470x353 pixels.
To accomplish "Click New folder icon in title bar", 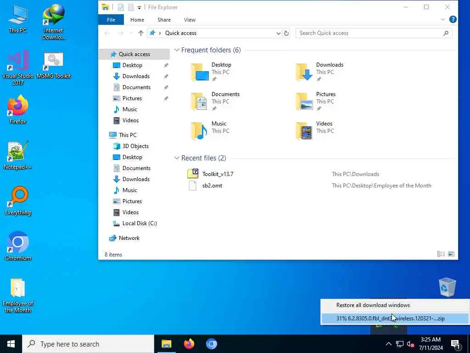I will 131,7.
